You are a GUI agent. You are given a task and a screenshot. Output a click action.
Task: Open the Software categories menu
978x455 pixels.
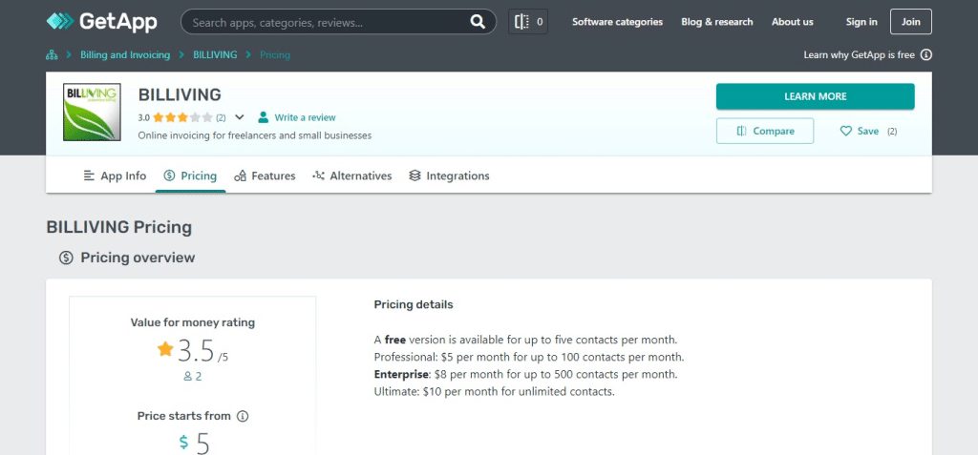(x=617, y=22)
